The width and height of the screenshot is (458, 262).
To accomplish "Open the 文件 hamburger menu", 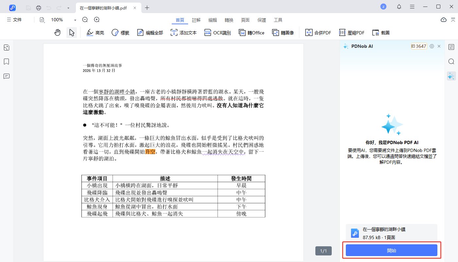I will (14, 20).
